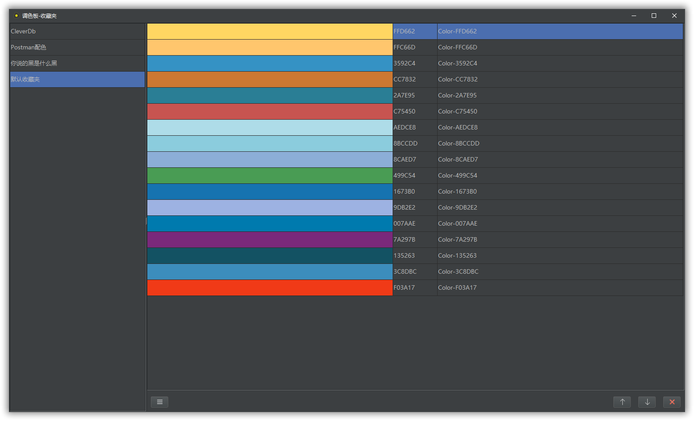Click the hex code cell 007AAE
This screenshot has height=421, width=694.
coord(415,223)
